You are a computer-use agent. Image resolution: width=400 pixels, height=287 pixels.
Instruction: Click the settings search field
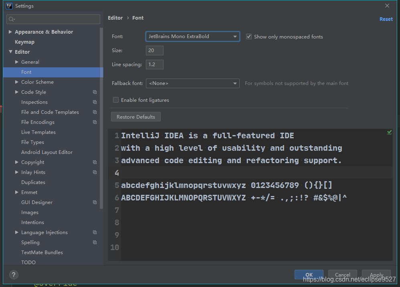(x=53, y=19)
